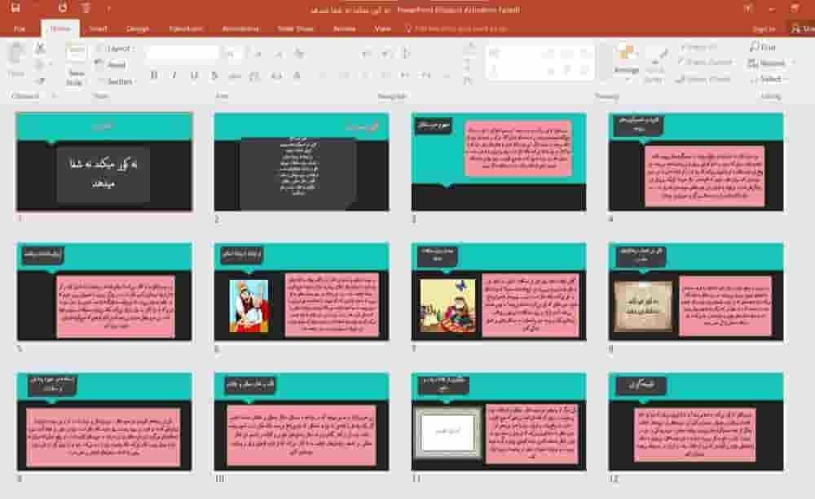The height and width of the screenshot is (499, 815).
Task: Open the Arrange tool in the Drawing group
Action: (x=626, y=63)
